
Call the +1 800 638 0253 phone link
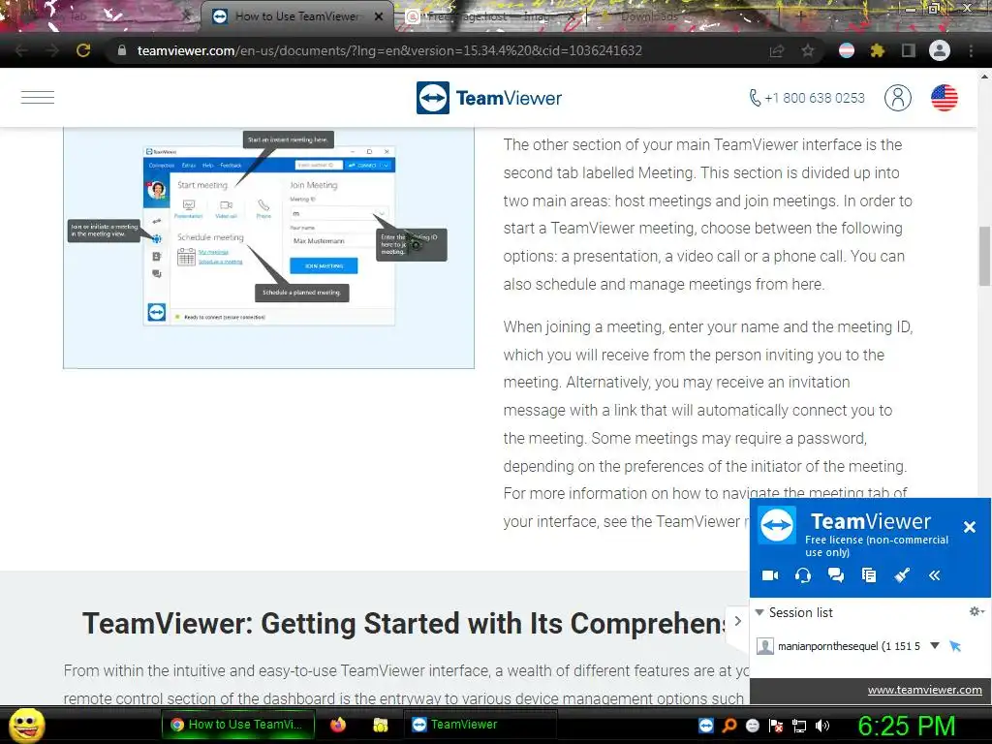807,98
